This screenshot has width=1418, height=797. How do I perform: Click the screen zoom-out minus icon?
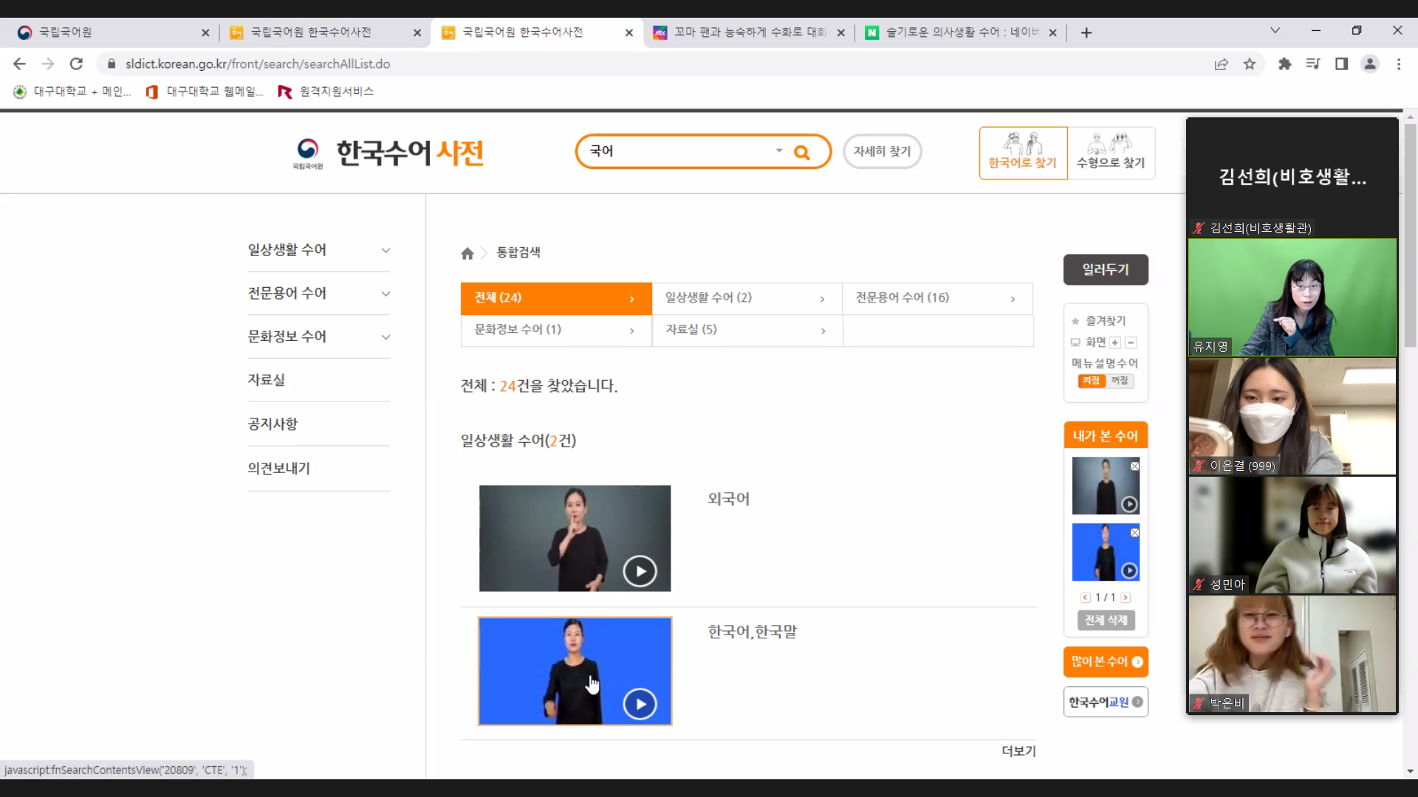[1131, 342]
